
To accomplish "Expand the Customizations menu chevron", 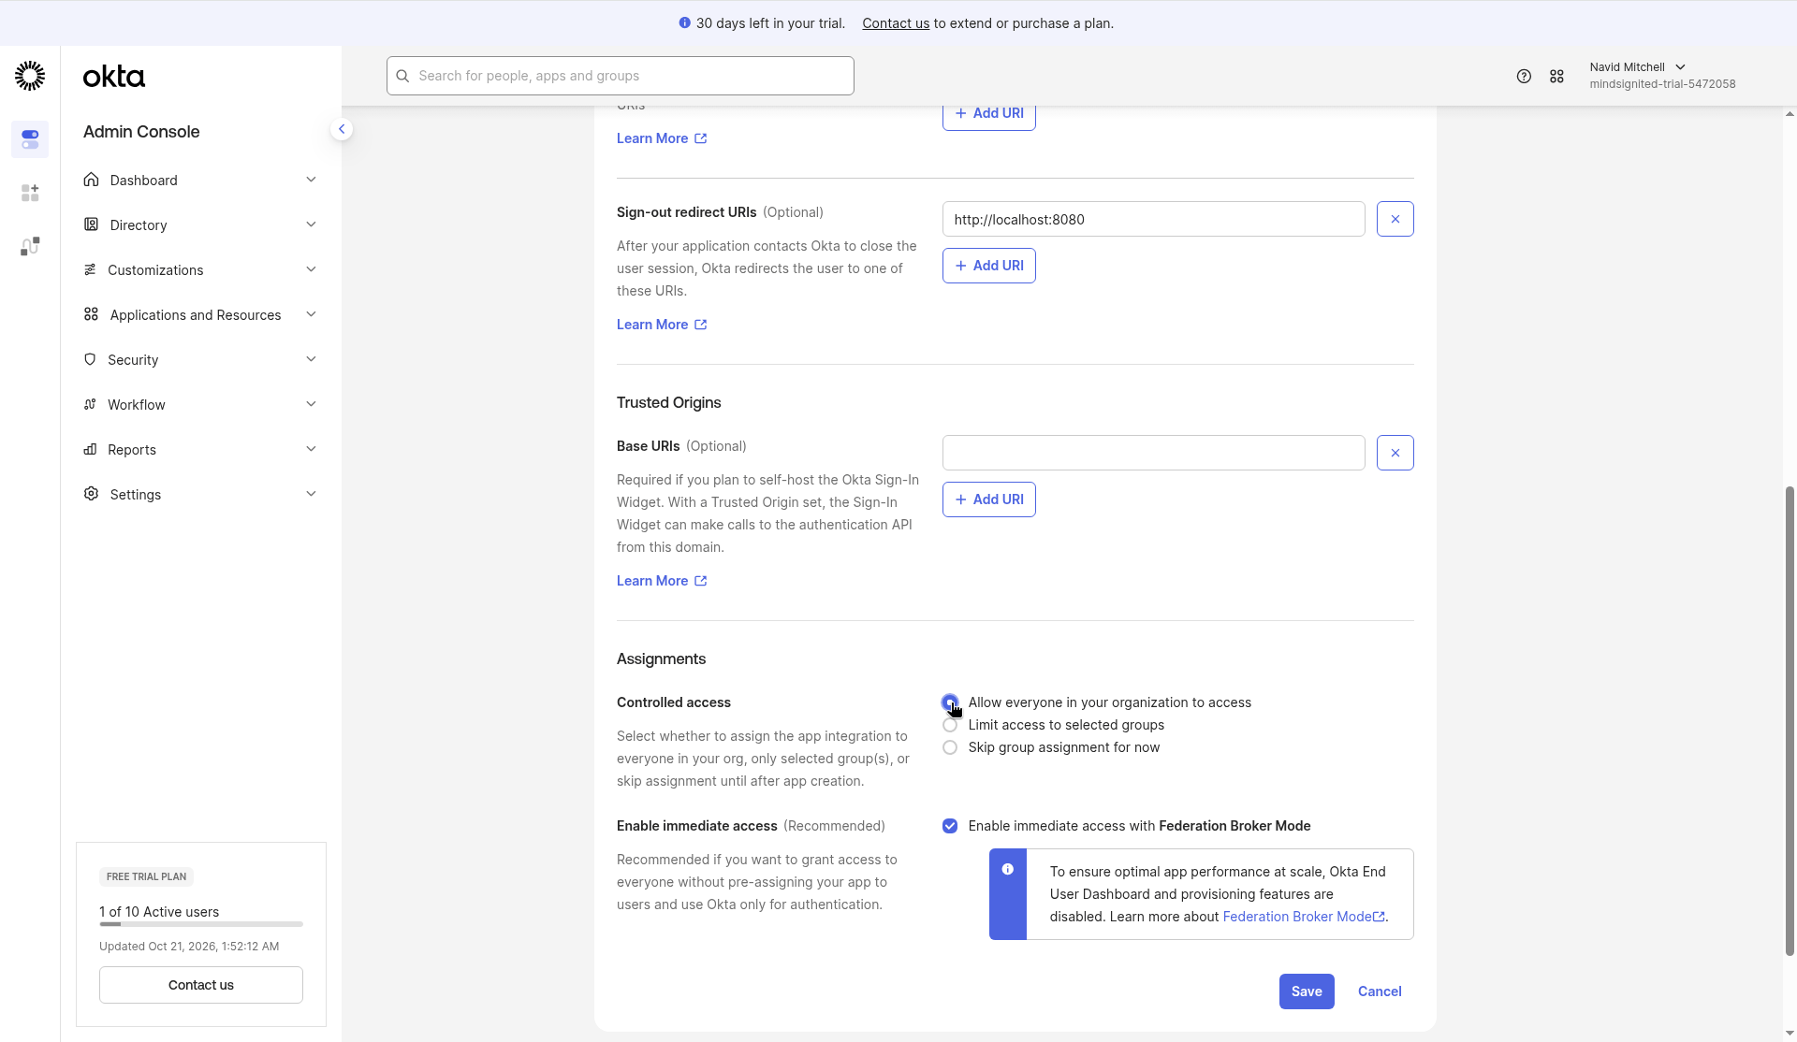I will 311,269.
